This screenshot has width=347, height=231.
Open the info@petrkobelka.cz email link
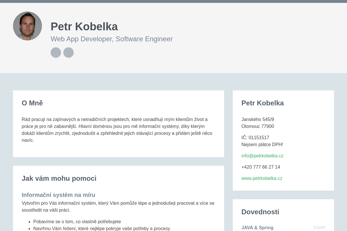coord(262,156)
